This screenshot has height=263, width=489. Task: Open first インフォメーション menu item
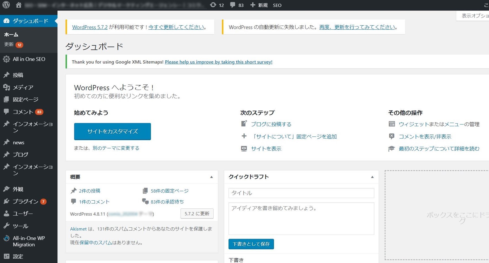pyautogui.click(x=33, y=127)
